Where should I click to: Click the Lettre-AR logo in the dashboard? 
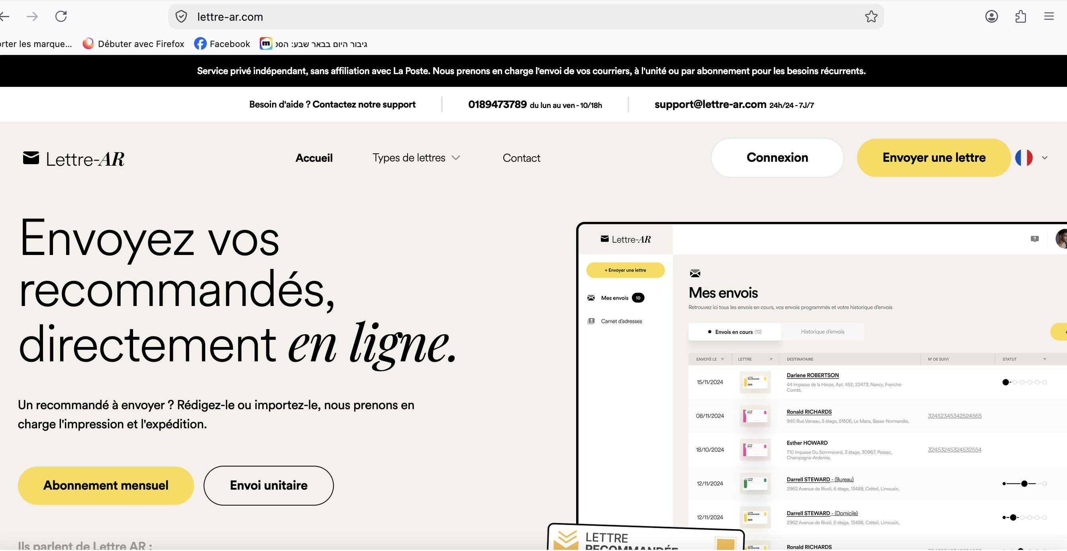[x=626, y=239]
